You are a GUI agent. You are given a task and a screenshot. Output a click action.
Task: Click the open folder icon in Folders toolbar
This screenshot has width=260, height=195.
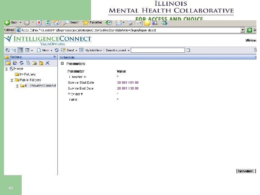[x=15, y=63]
